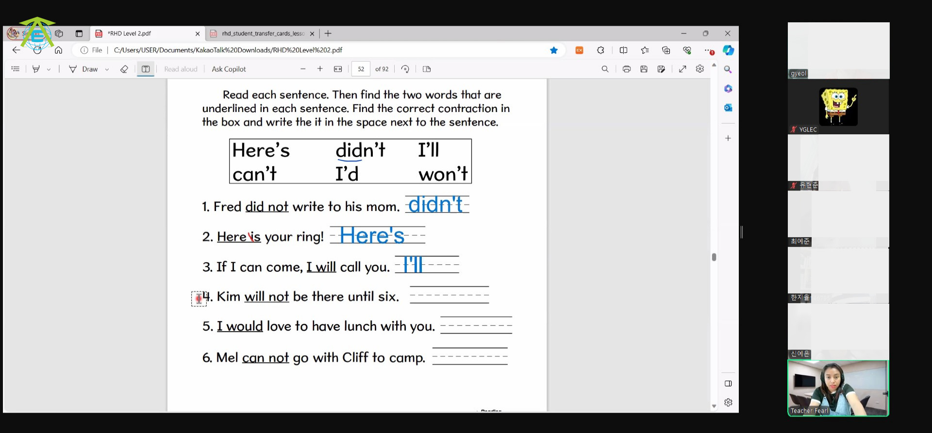Select the gyeol participant tile
The height and width of the screenshot is (433, 932).
point(838,50)
